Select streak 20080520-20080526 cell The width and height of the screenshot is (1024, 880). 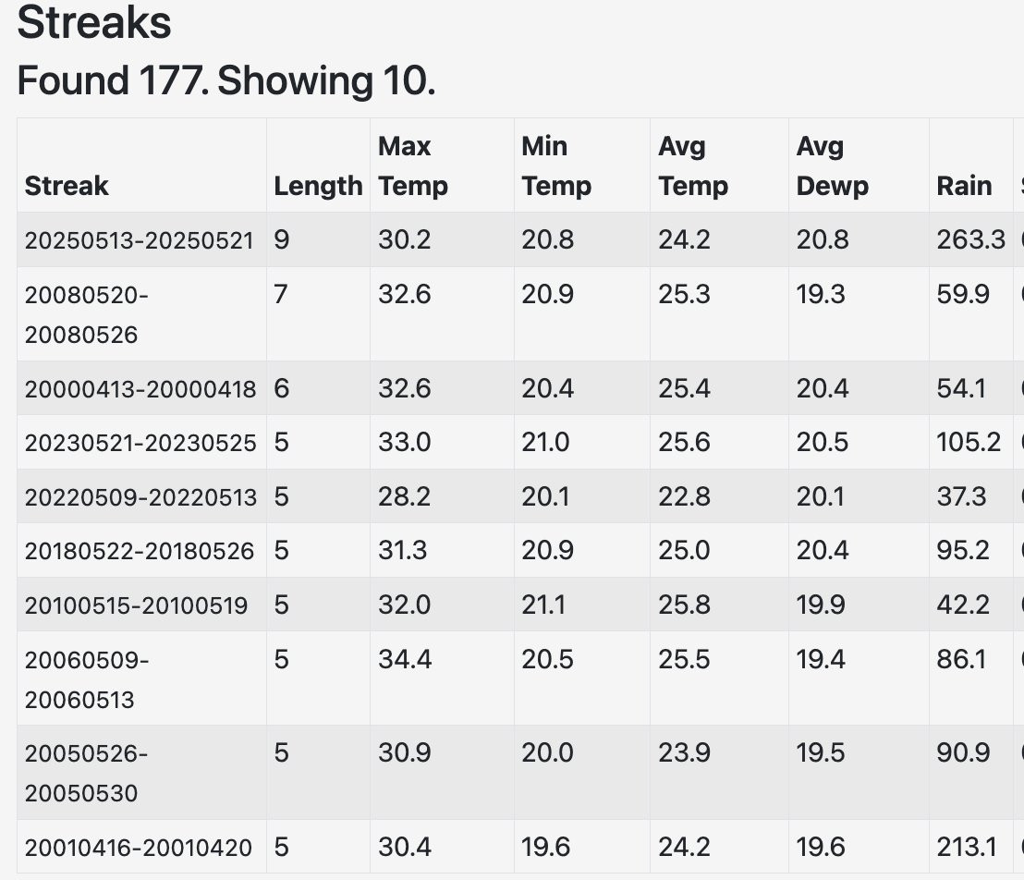[x=87, y=314]
